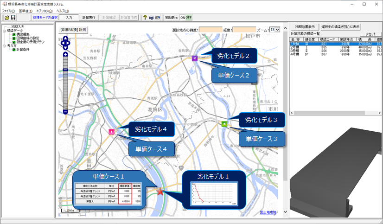
Task: Click the map zoom slider handle
Action: (x=65, y=70)
